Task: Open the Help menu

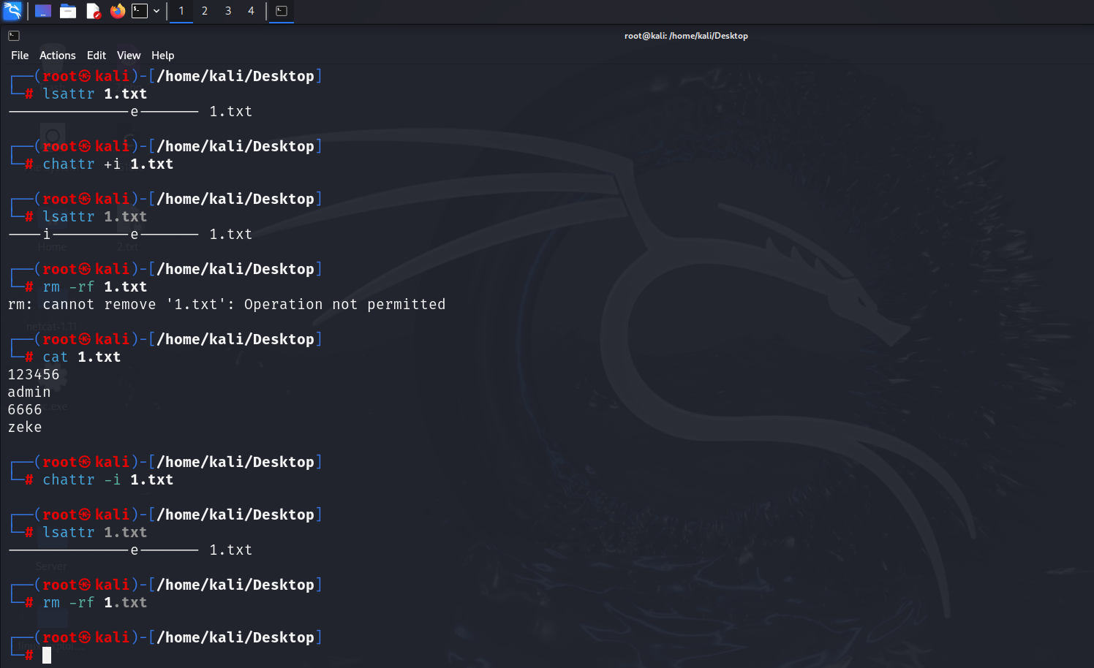Action: point(162,56)
